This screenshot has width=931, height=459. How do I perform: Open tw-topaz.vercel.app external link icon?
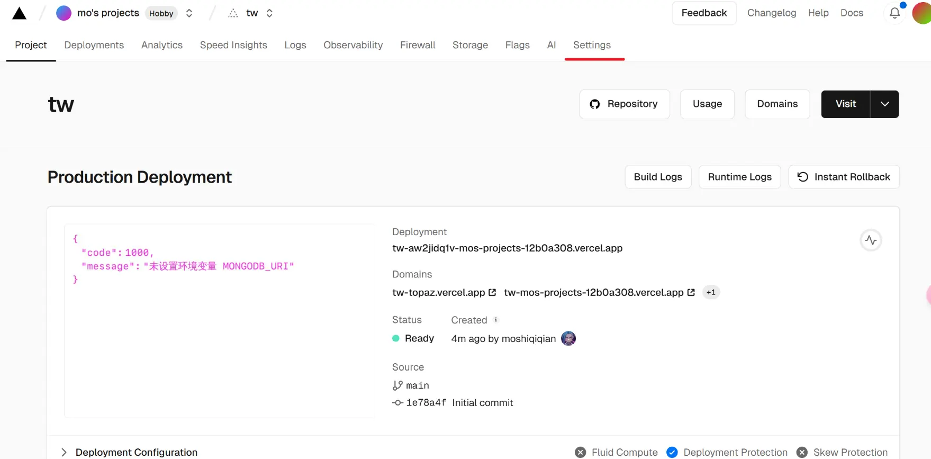[x=492, y=292]
